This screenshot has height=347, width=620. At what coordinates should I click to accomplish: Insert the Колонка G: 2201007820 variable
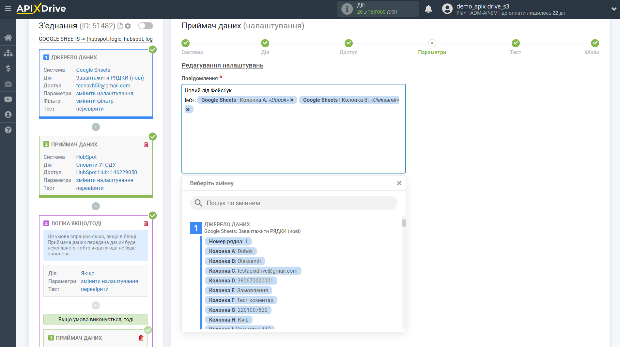238,310
